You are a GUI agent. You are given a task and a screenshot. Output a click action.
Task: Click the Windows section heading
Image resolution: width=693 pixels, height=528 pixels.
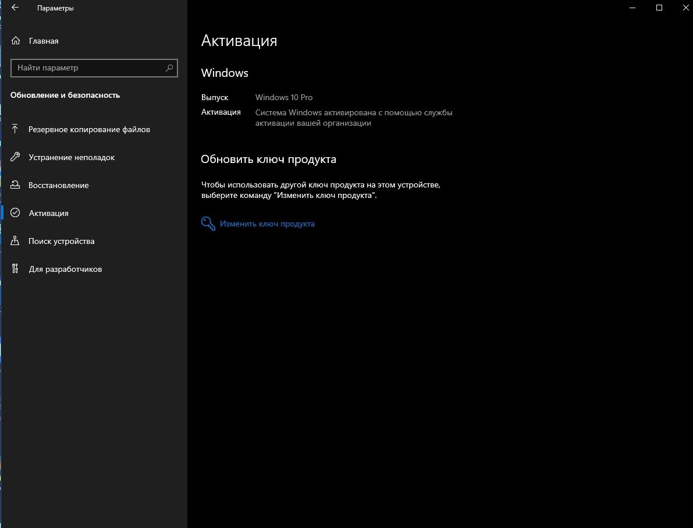pos(225,73)
